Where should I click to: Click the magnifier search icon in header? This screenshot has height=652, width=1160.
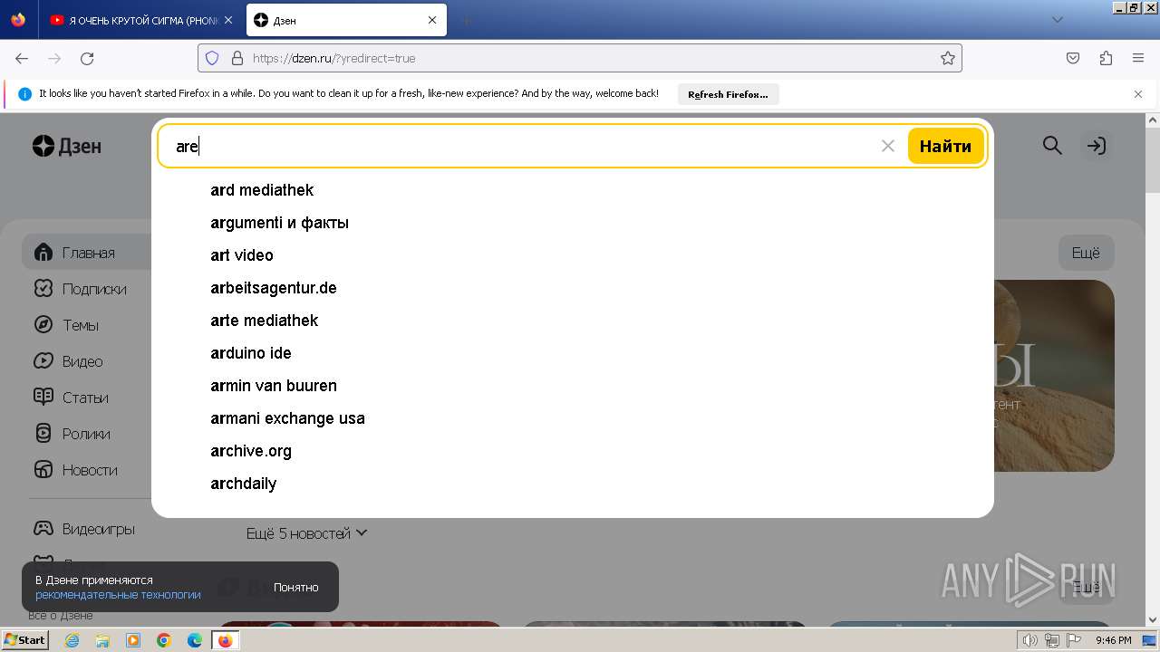(1052, 146)
